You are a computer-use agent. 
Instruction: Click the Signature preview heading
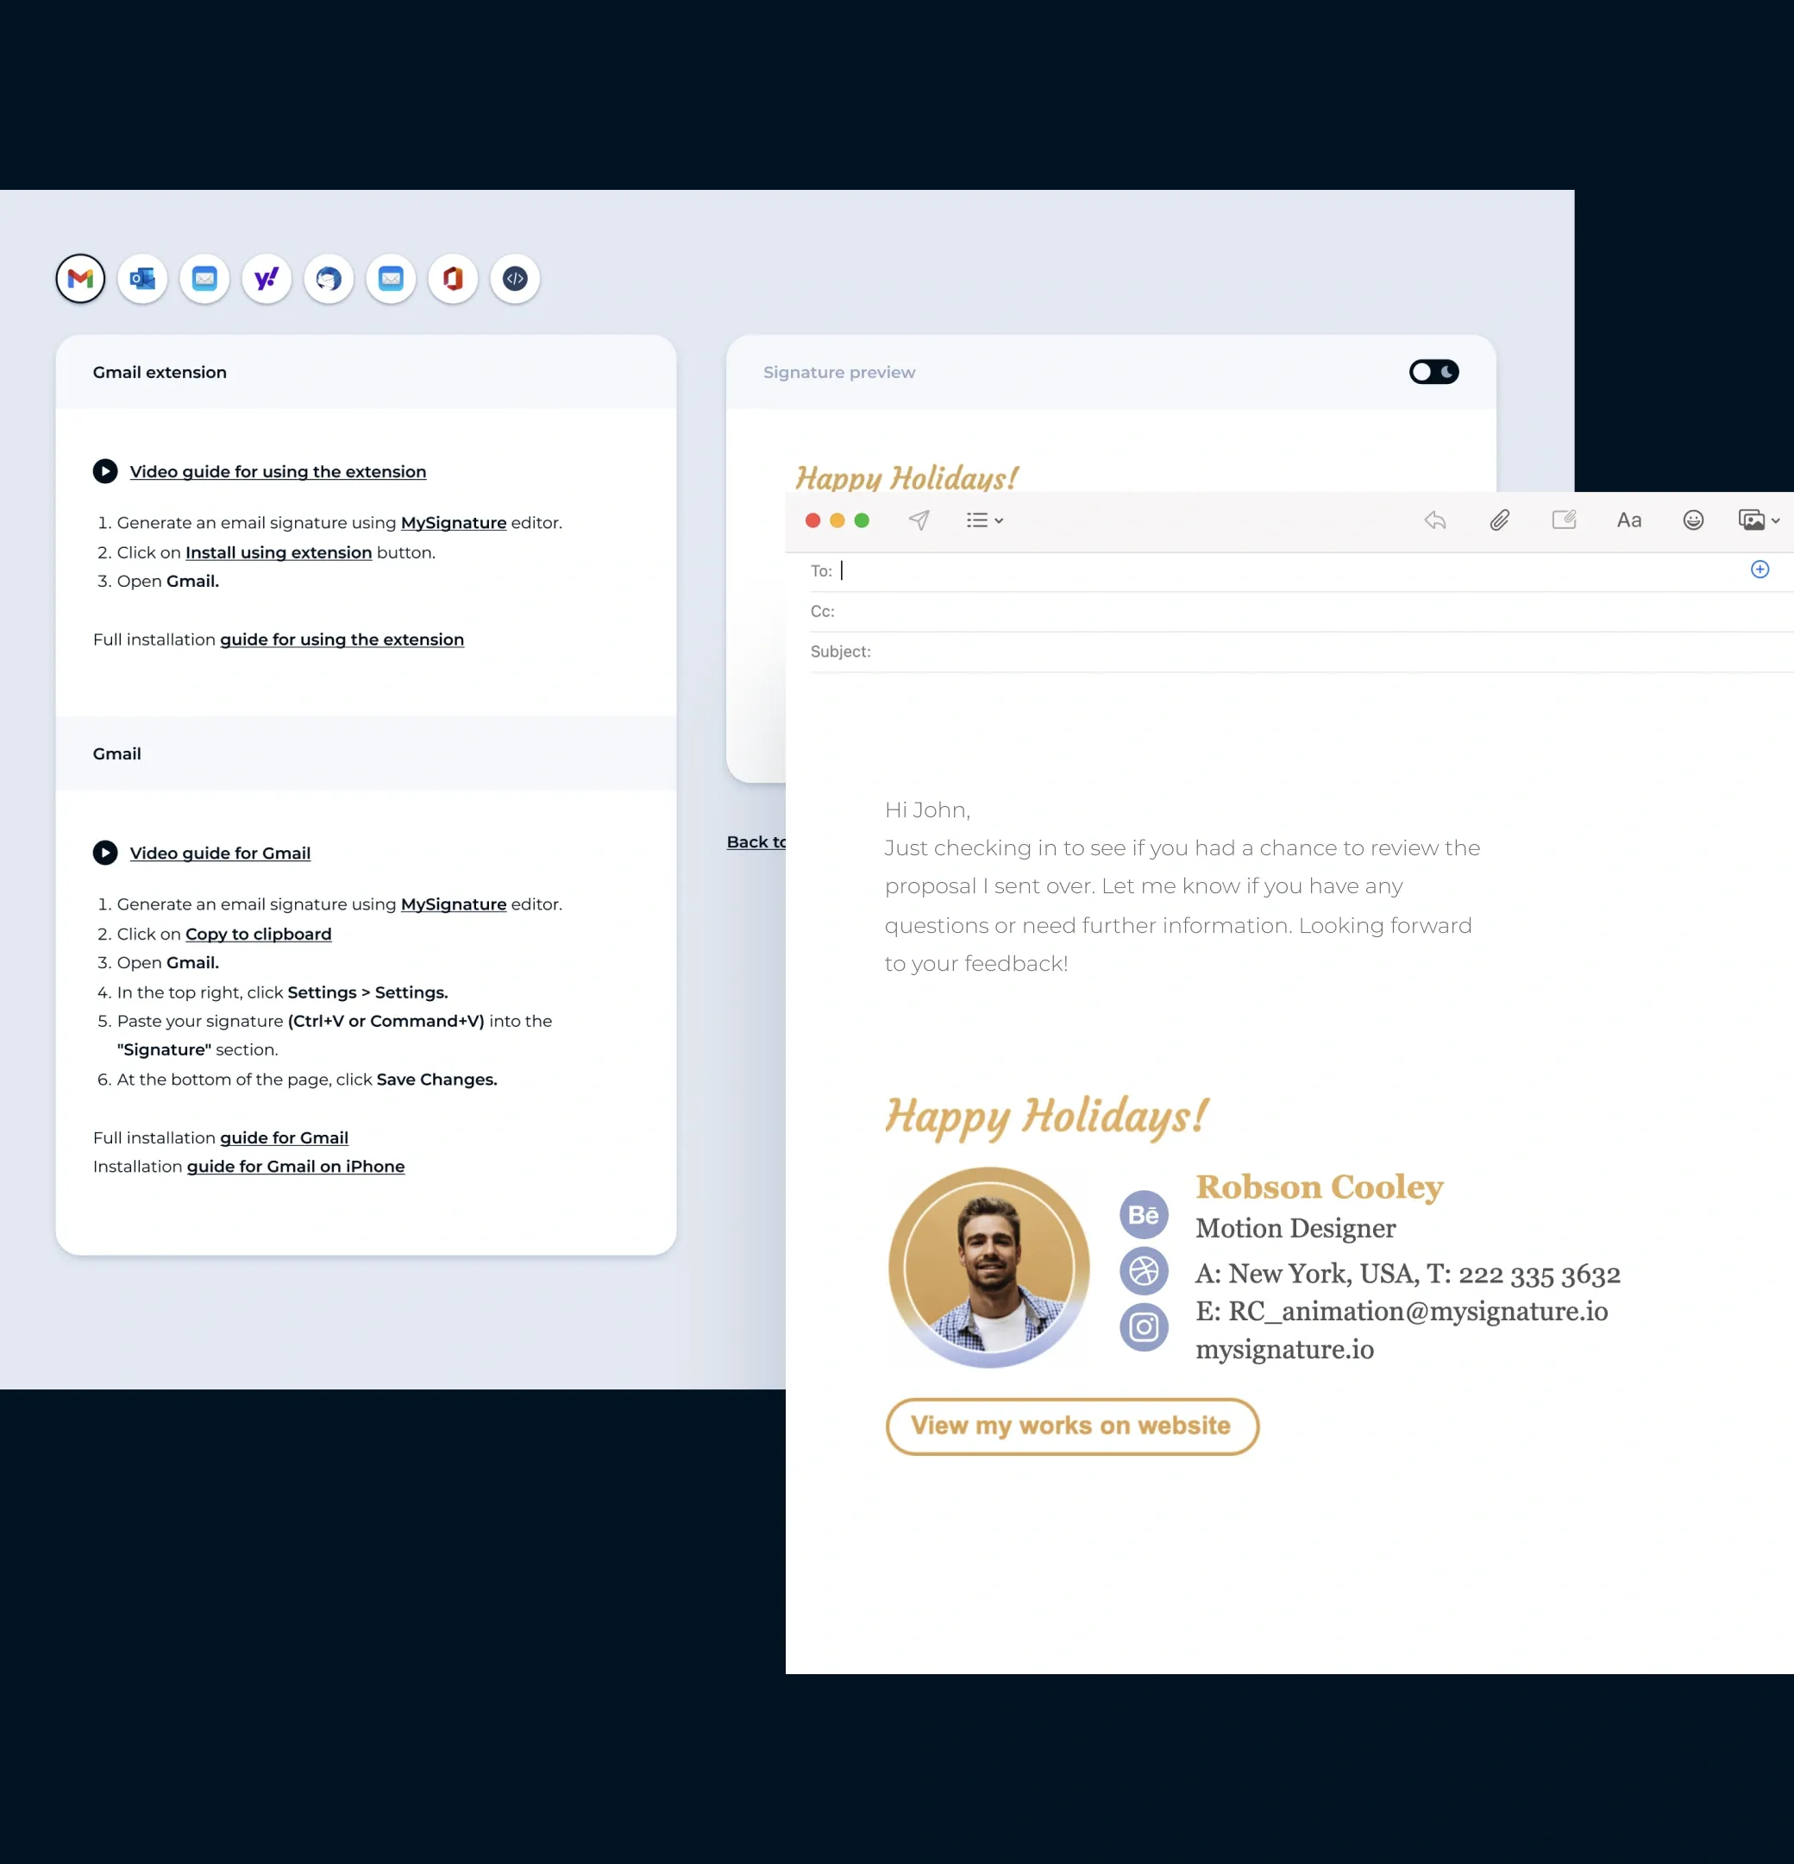click(839, 372)
